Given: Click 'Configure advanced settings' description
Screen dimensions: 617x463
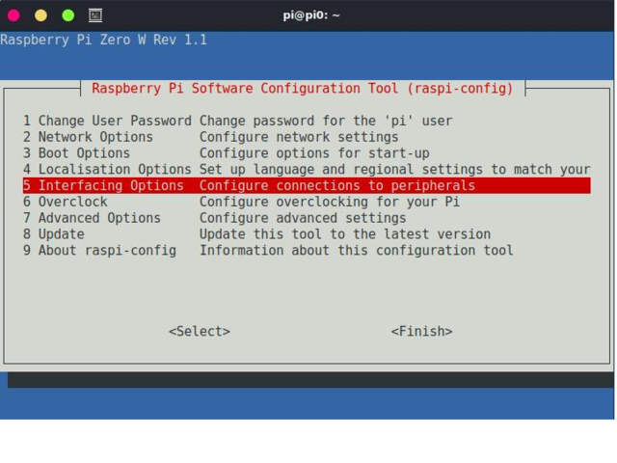Looking at the screenshot, I should point(303,218).
